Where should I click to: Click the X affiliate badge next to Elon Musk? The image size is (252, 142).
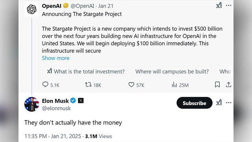81,101
